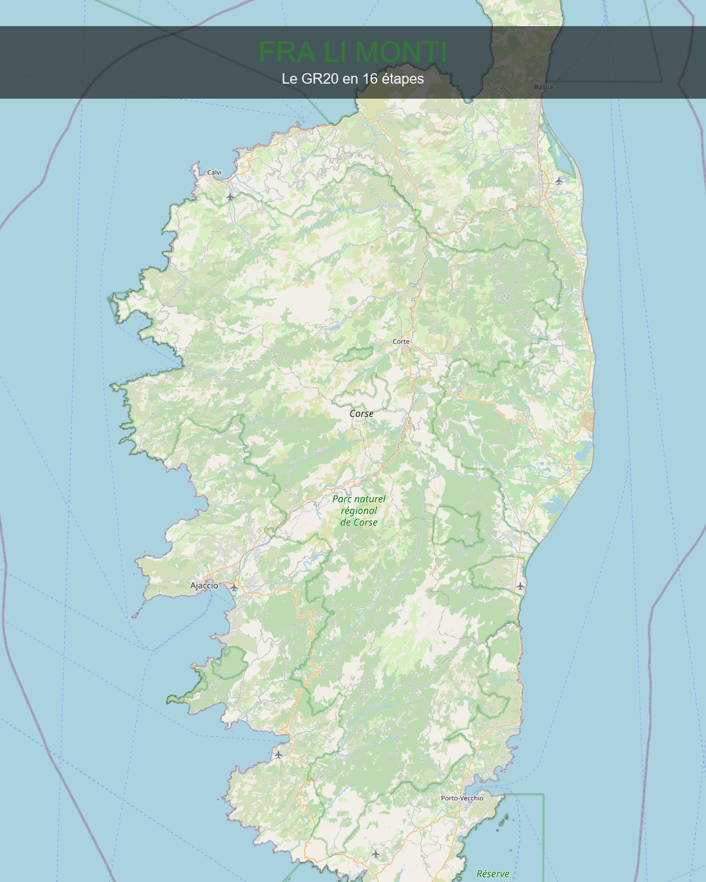Click the Corte town label

[x=401, y=342]
